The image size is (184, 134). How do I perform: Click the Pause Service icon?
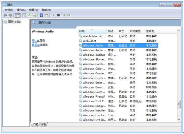click(64, 15)
